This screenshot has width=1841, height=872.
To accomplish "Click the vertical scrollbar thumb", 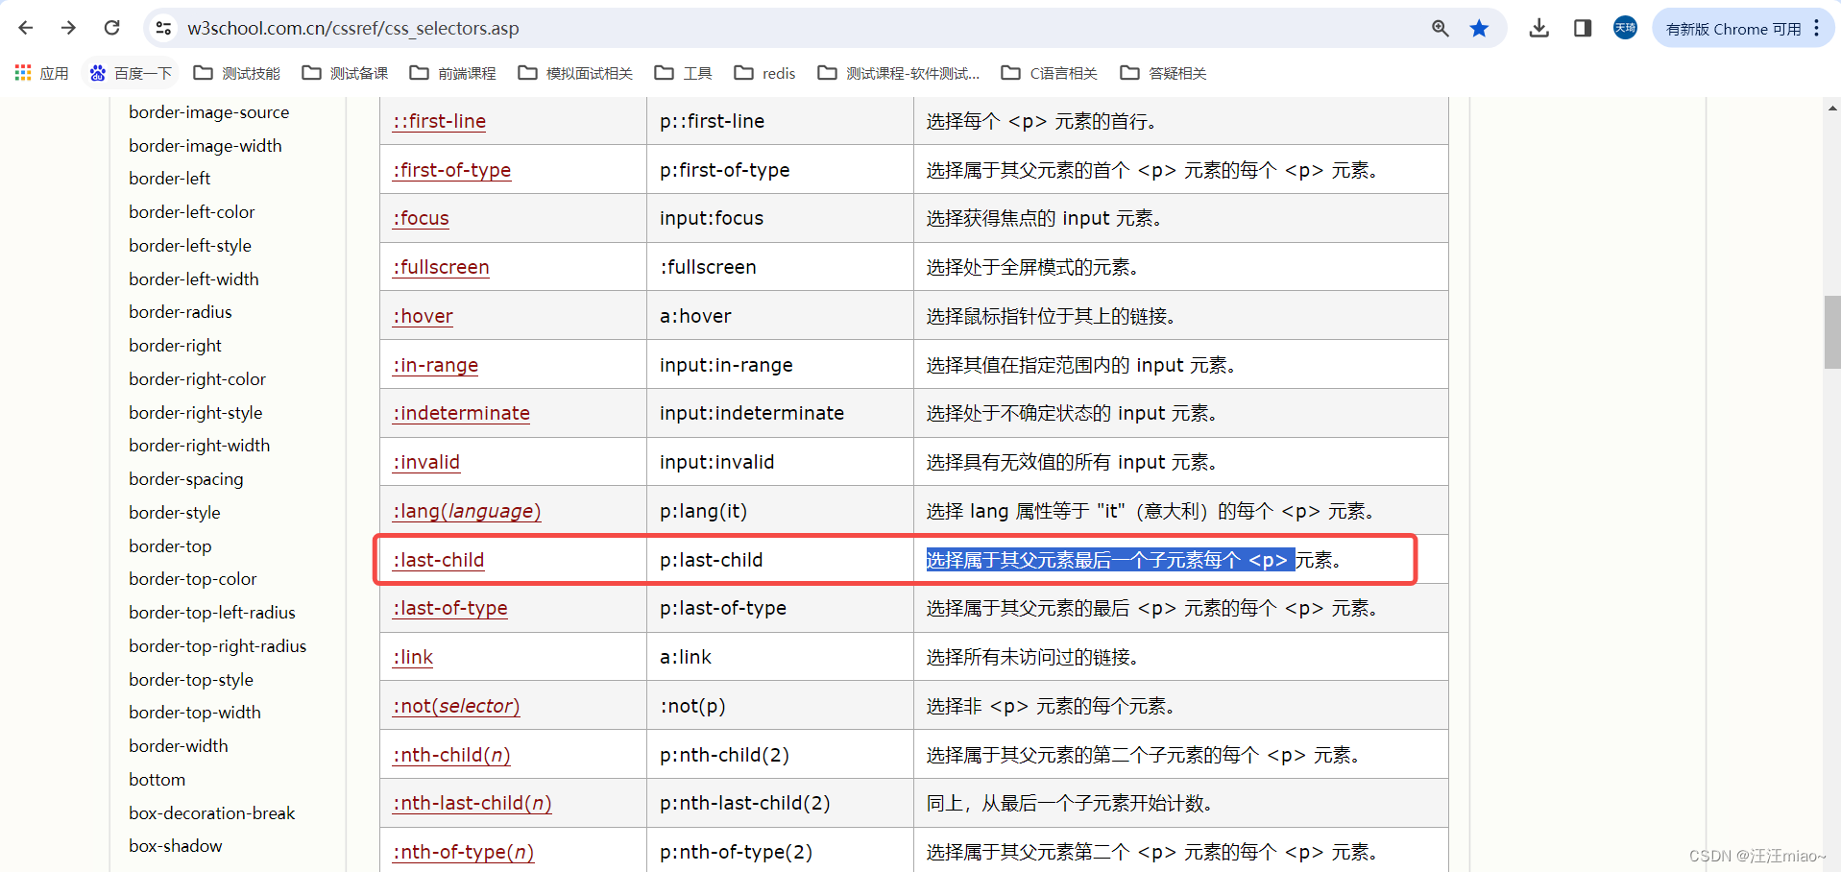I will pyautogui.click(x=1832, y=332).
